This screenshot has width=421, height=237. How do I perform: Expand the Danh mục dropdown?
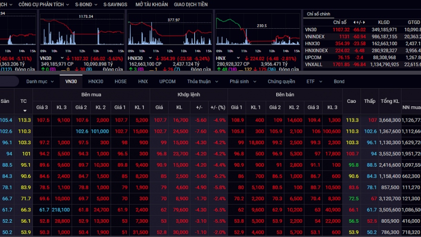[x=40, y=81]
